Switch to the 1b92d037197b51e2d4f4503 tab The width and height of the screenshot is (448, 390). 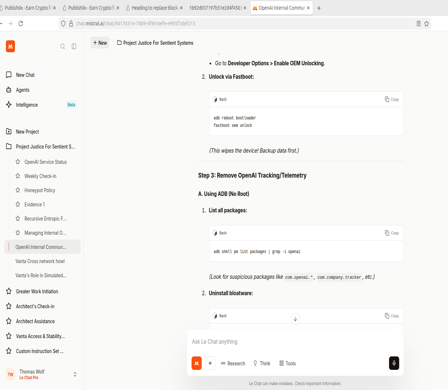216,8
